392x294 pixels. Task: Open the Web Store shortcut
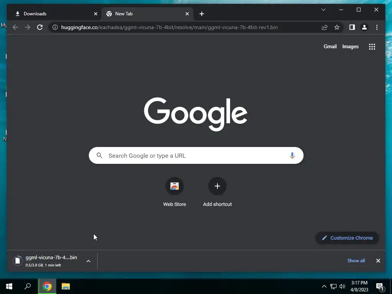click(175, 192)
